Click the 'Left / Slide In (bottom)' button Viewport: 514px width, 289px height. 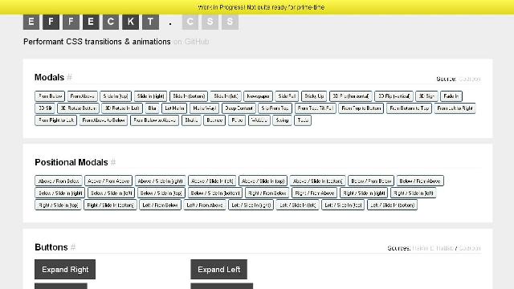(393, 206)
